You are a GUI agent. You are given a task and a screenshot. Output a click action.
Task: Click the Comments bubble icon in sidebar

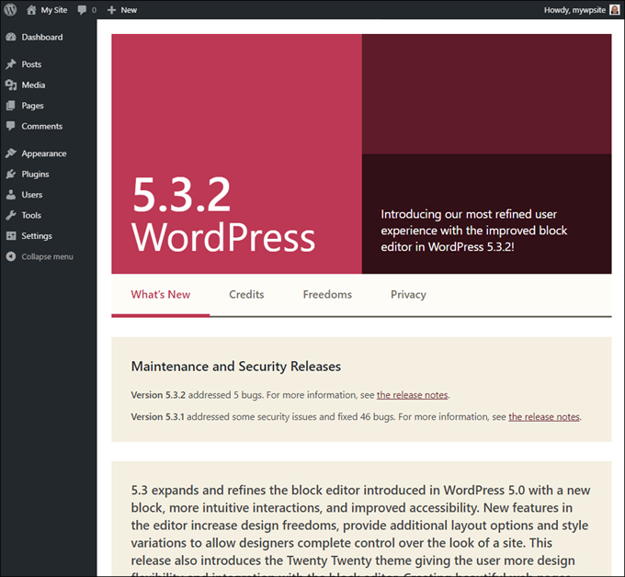coord(11,126)
